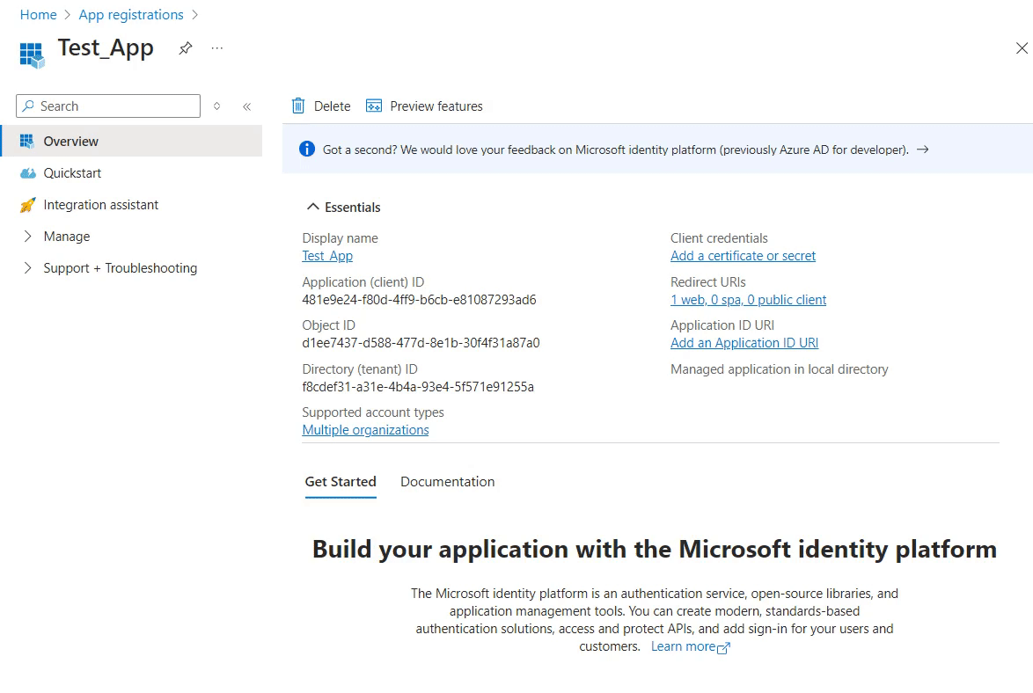Open the Test_App display name link
Image resolution: width=1033 pixels, height=693 pixels.
click(x=327, y=256)
